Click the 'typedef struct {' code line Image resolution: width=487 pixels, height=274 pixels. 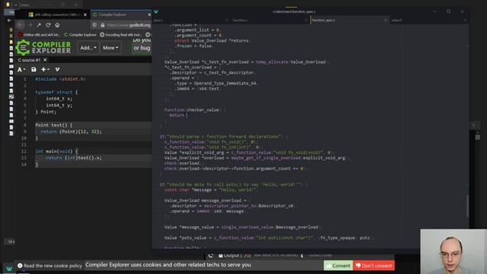point(56,92)
